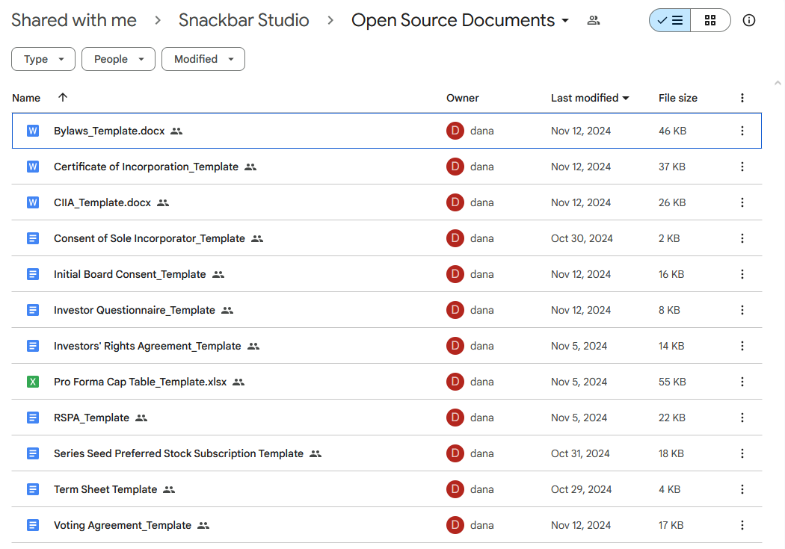Select the list view toggle
The image size is (785, 549).
(x=669, y=20)
